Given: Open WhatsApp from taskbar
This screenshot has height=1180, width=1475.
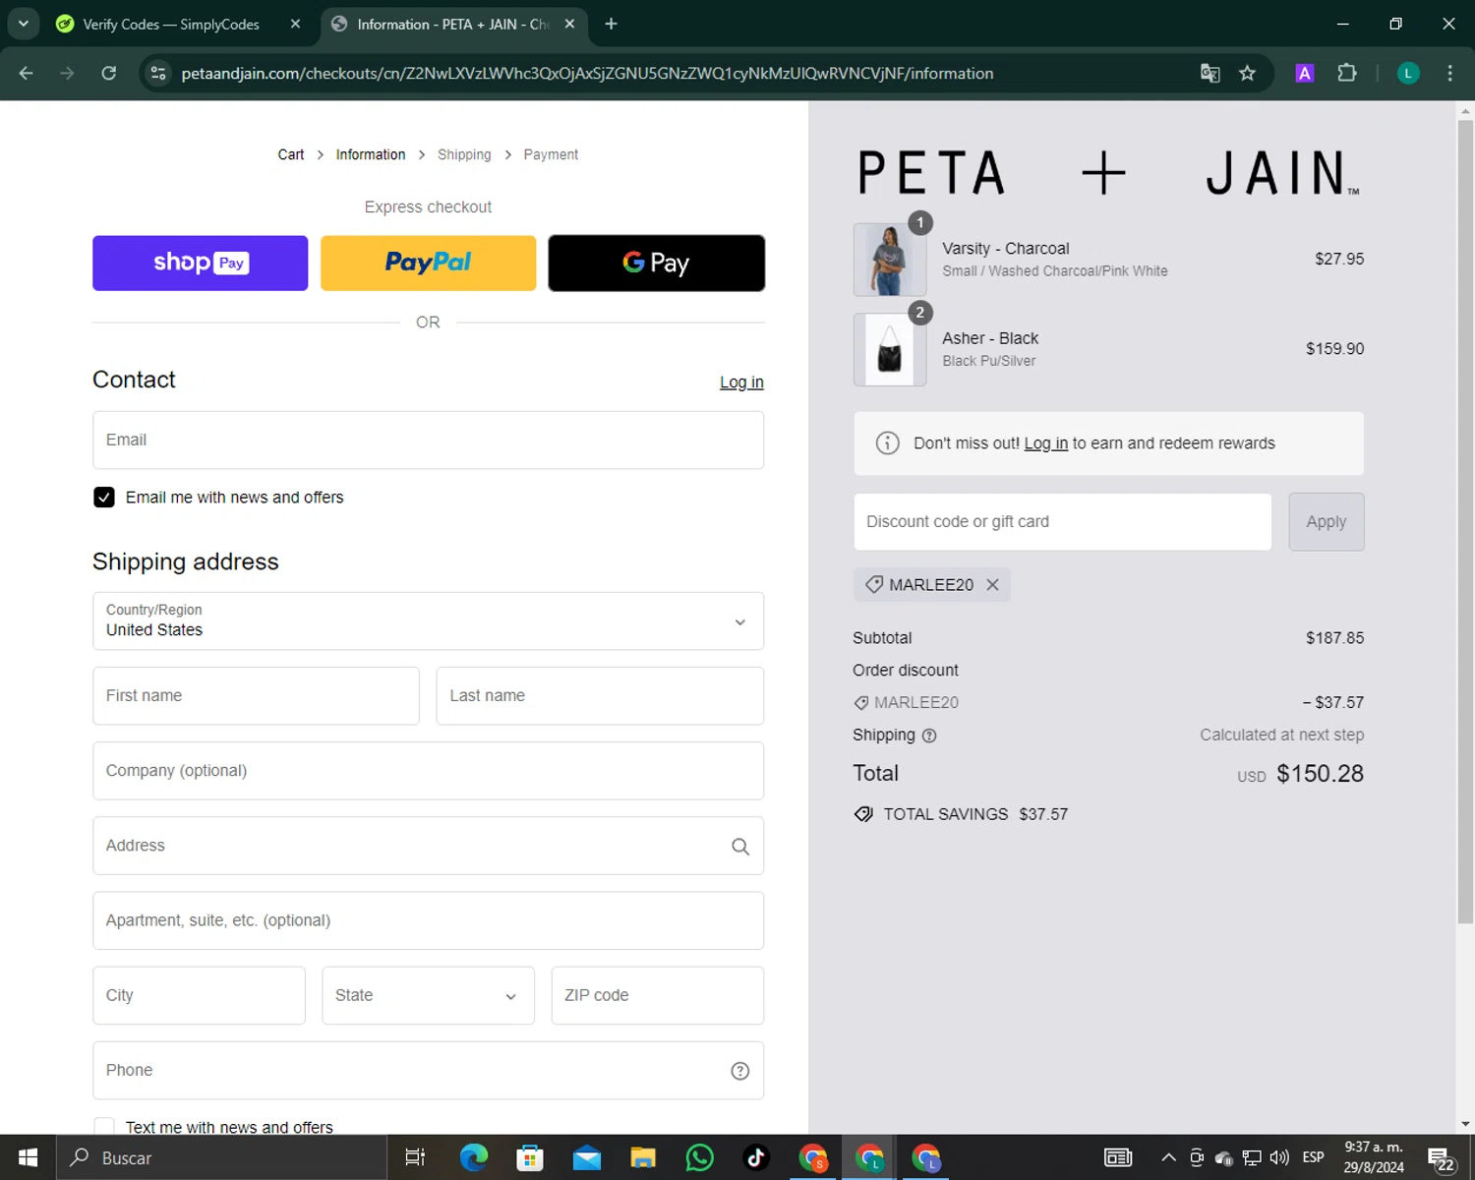Looking at the screenshot, I should click(x=699, y=1157).
